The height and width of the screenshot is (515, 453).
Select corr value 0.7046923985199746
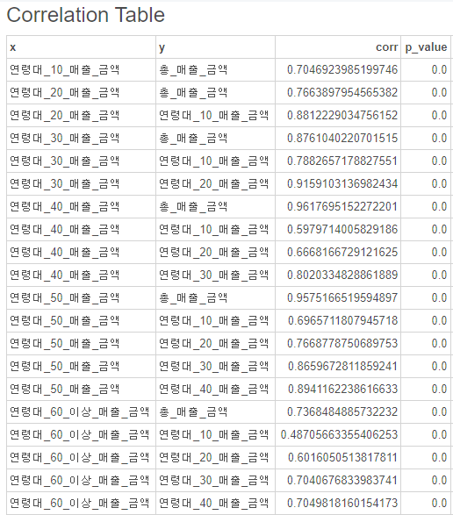tap(342, 70)
